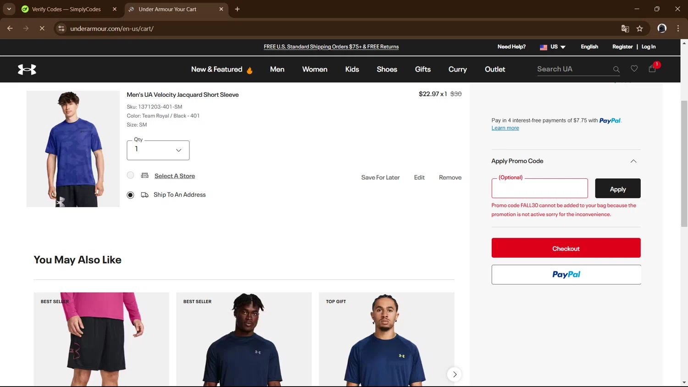Click the store pickup icon

tap(145, 176)
